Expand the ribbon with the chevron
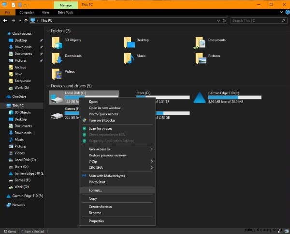 tap(281, 12)
